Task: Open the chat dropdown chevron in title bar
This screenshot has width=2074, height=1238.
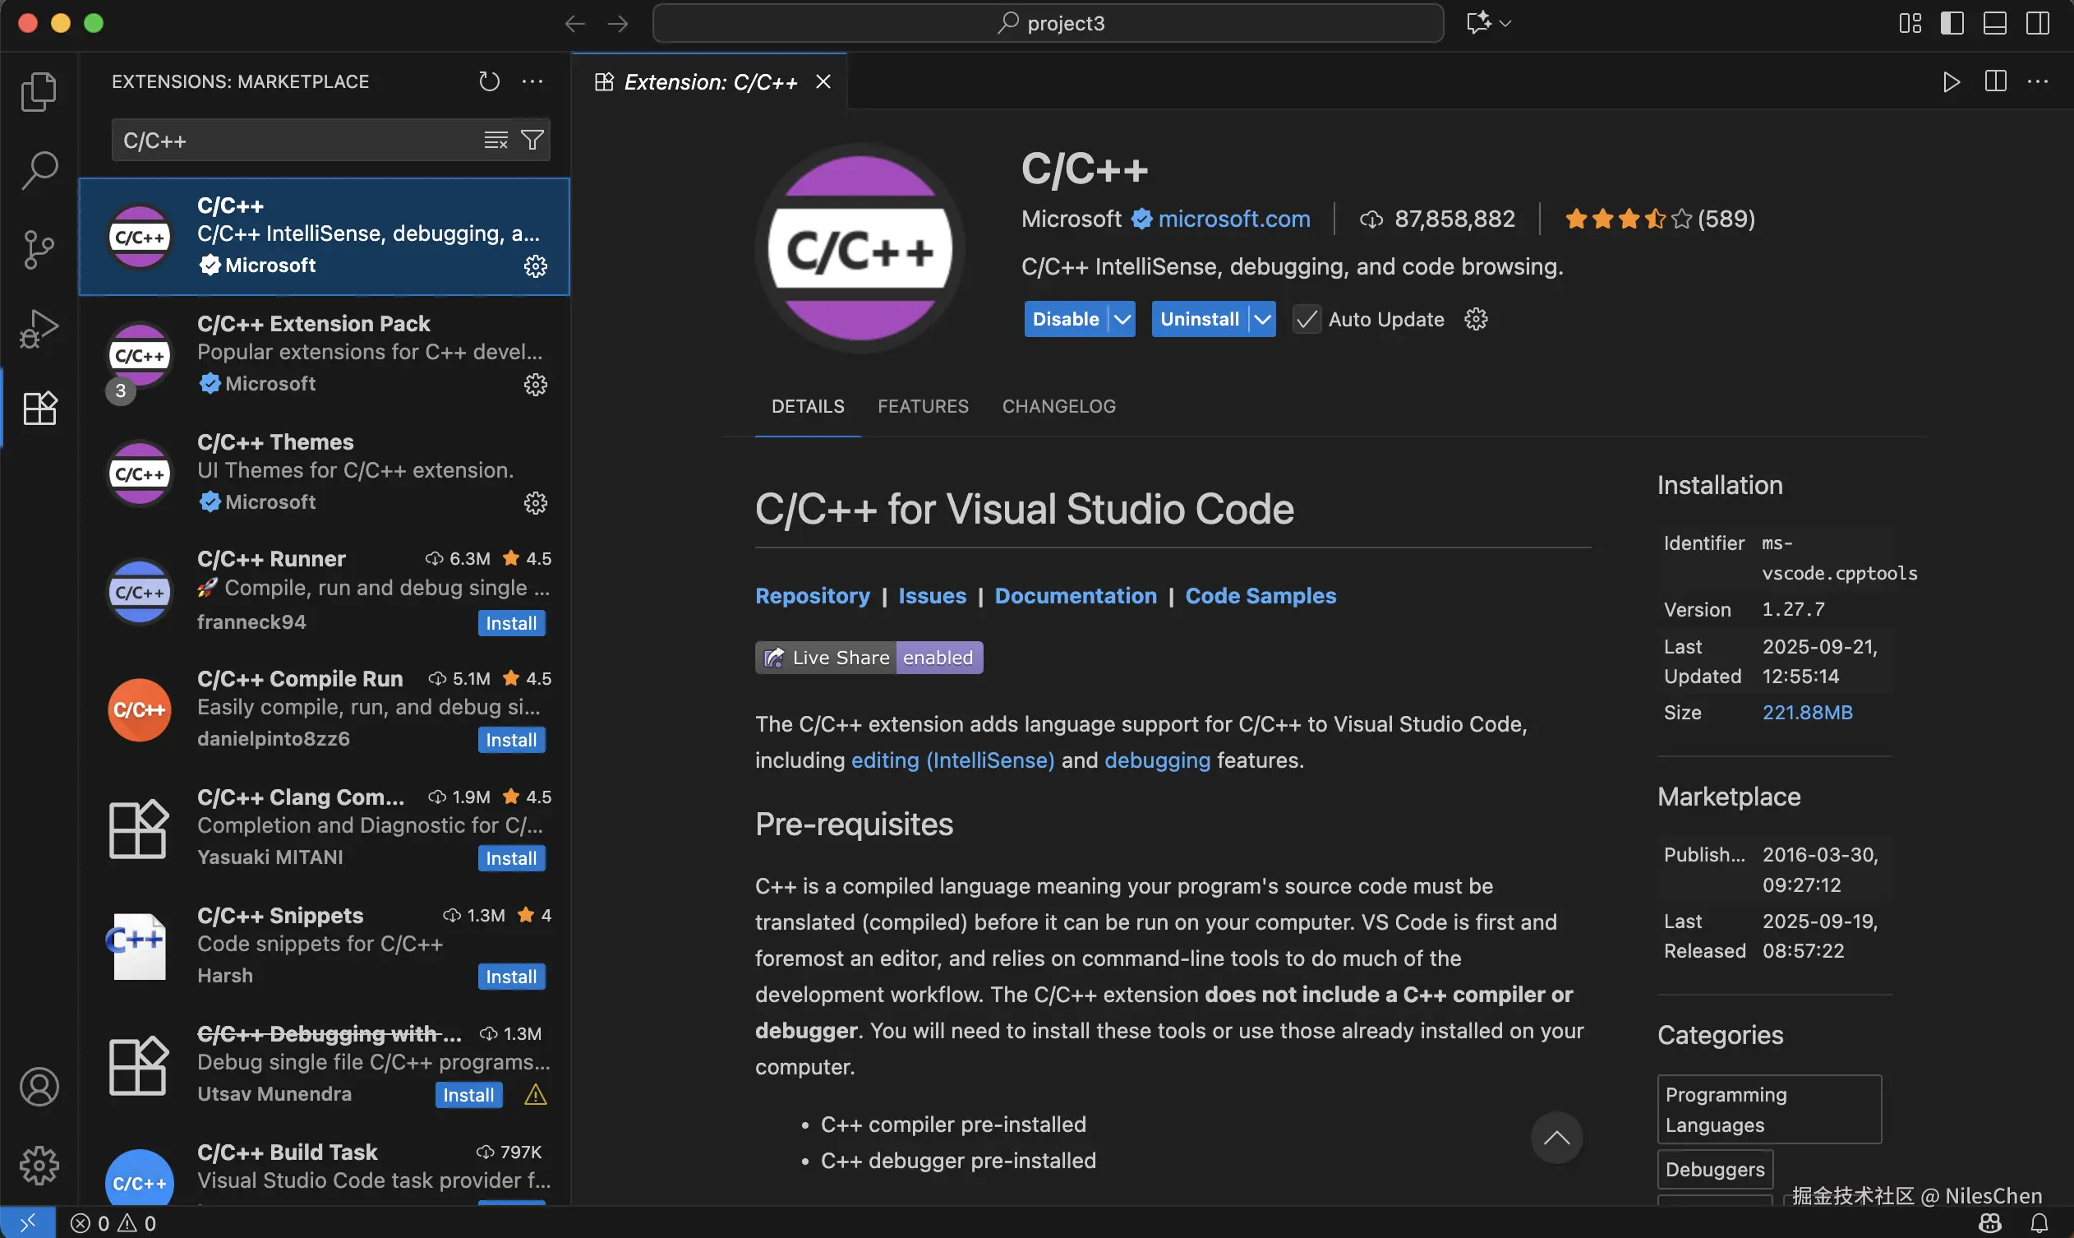Action: pyautogui.click(x=1505, y=23)
